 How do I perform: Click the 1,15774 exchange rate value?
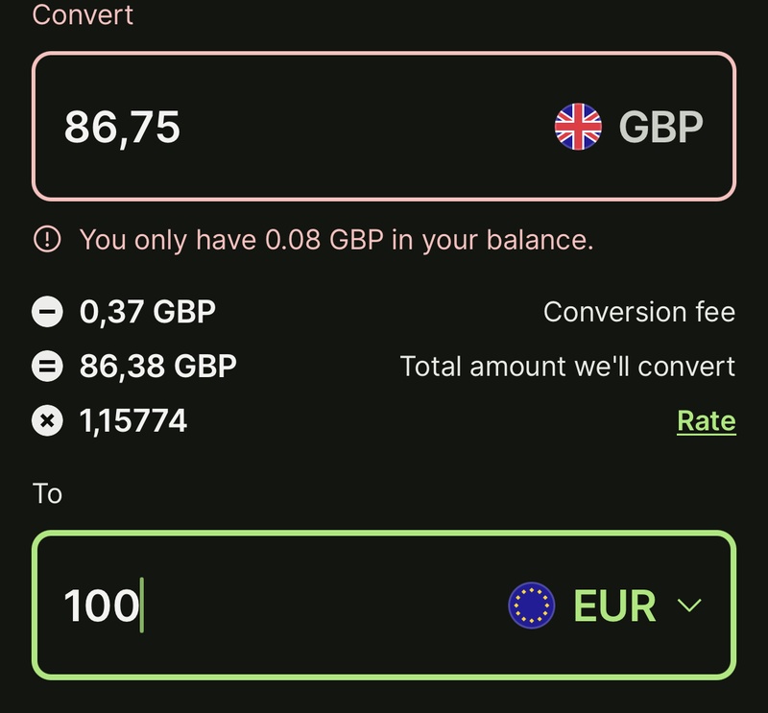click(x=133, y=420)
